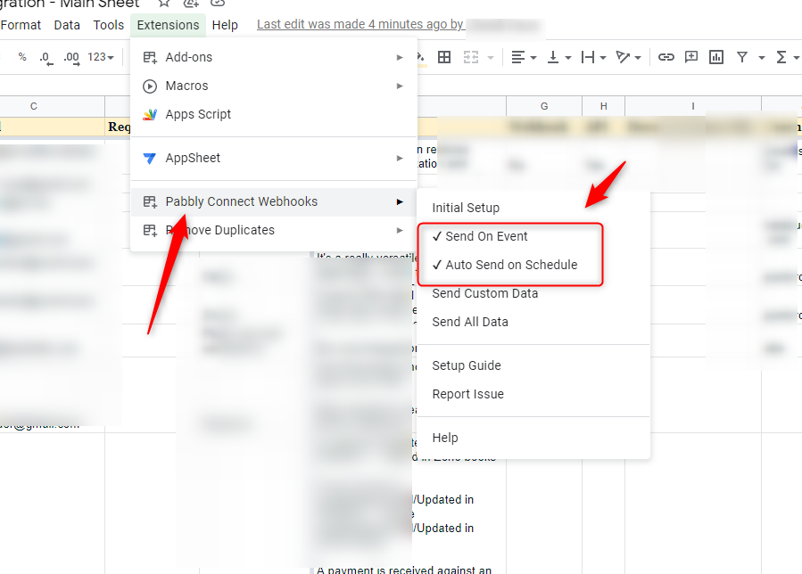Star this spreadsheet
This screenshot has width=802, height=574.
[163, 3]
